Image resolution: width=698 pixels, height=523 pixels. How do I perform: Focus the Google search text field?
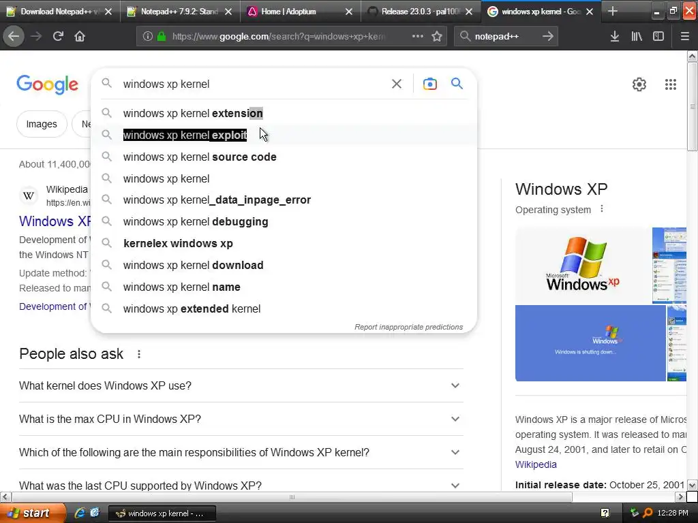pos(254,84)
